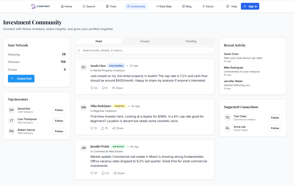Open Tom Chen's TC avatar
The width and height of the screenshot is (294, 190).
tap(228, 118)
